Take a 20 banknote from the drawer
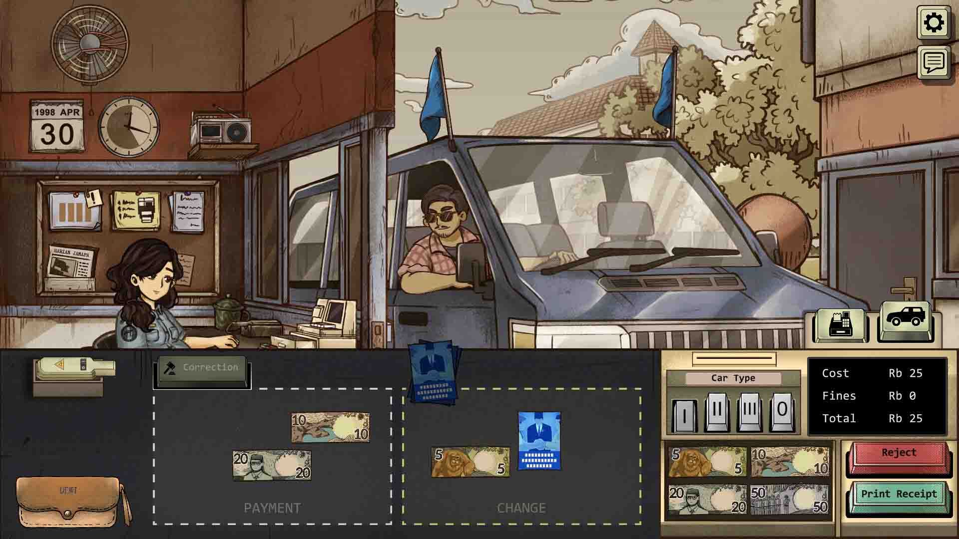Image resolution: width=959 pixels, height=539 pixels. 707,500
